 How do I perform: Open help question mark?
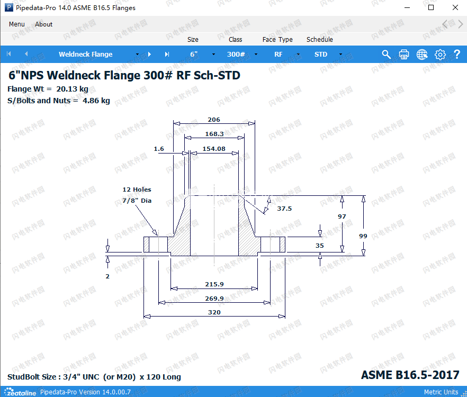pos(457,54)
